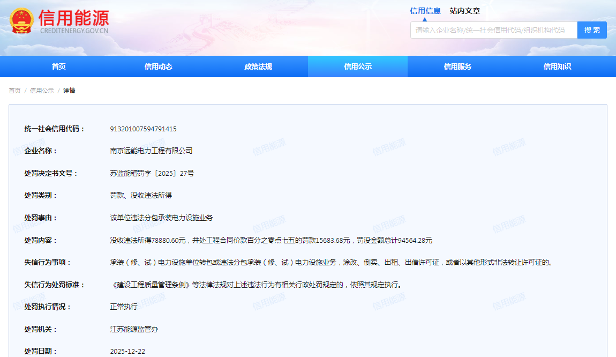This screenshot has width=616, height=357.
Task: Click the national emblem logo icon
Action: point(21,21)
